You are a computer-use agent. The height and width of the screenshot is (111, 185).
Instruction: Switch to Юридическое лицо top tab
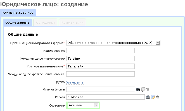18,12
